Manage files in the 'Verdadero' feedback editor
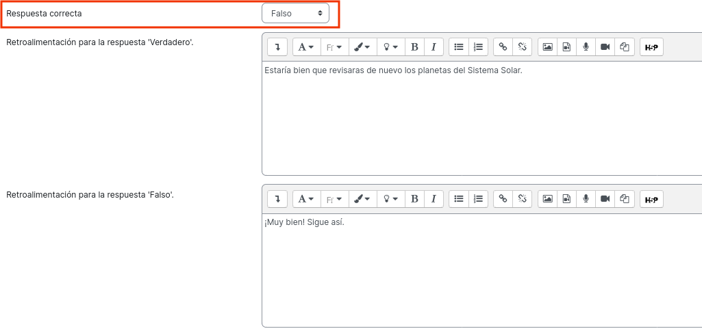The height and width of the screenshot is (331, 702). pyautogui.click(x=625, y=47)
